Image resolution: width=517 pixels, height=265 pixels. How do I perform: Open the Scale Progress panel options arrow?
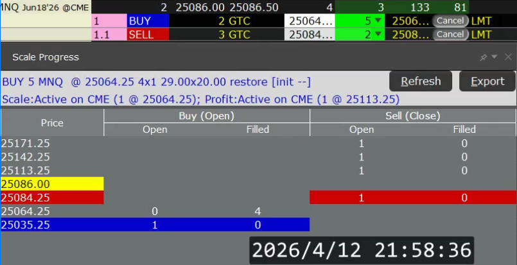[495, 57]
